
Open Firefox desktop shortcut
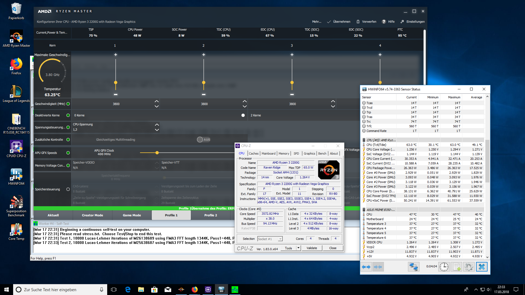[16, 66]
